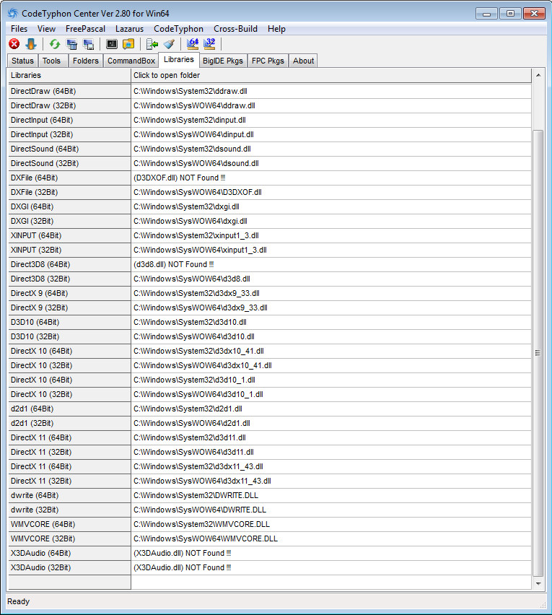This screenshot has width=552, height=615.
Task: Open path System32\d3dx10_41.dll
Action: tap(331, 351)
